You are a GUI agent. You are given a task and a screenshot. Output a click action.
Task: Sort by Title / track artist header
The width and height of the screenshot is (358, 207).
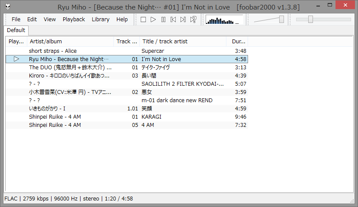point(183,41)
